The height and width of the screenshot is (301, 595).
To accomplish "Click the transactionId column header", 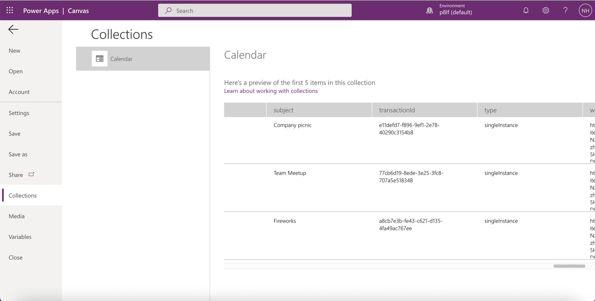I will 425,110.
